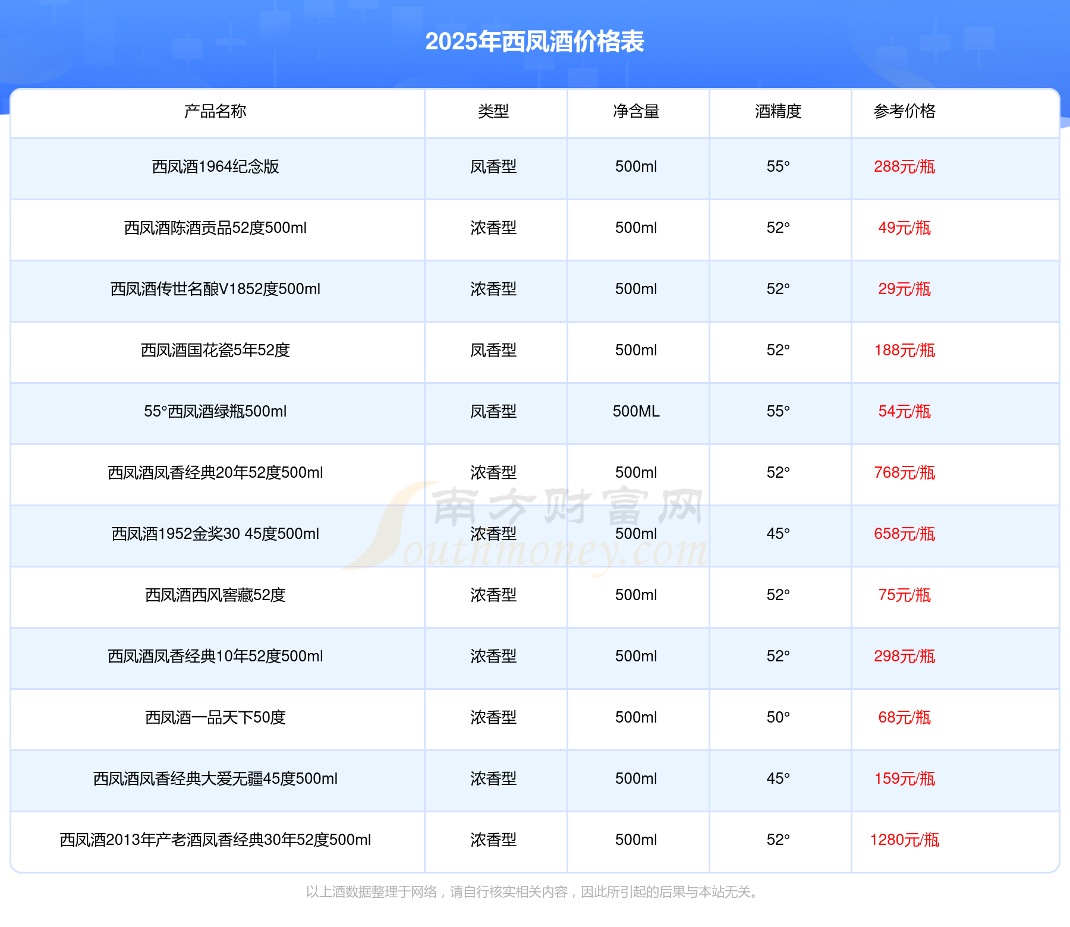Image resolution: width=1070 pixels, height=927 pixels.
Task: Click the 188元/瓶 price
Action: [x=905, y=350]
